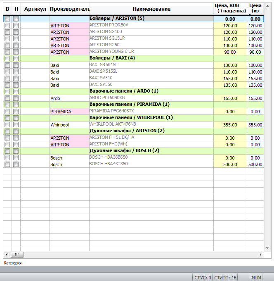This screenshot has width=274, height=281.
Task: Select the BAXI SR501SL name cell
Action: (151, 65)
